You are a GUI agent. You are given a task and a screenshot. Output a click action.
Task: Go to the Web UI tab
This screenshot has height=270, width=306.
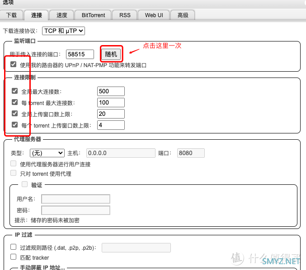tap(154, 15)
